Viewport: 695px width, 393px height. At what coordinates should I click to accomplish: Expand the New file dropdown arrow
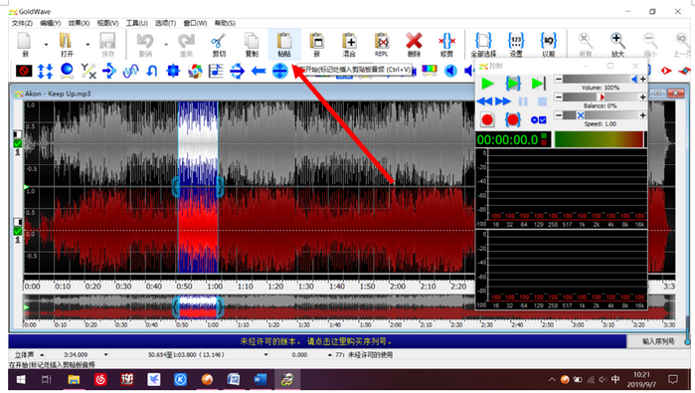pos(46,44)
